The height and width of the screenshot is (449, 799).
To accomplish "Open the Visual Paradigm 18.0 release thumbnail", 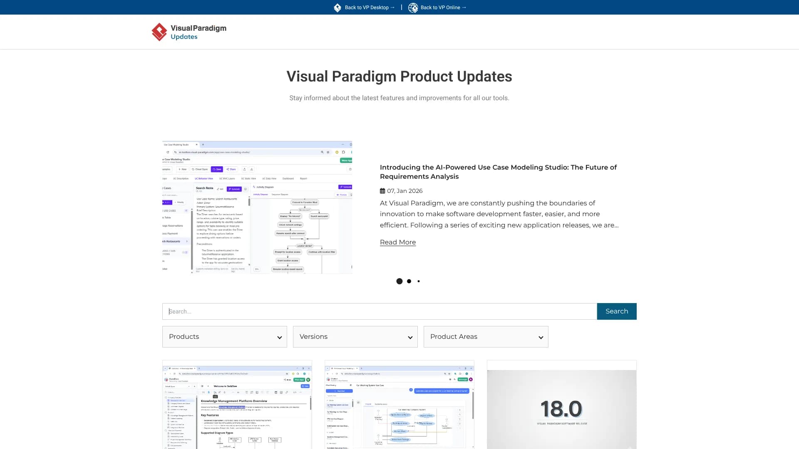I will coord(561,405).
